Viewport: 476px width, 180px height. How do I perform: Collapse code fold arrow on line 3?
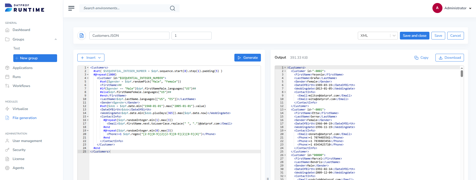point(88,74)
